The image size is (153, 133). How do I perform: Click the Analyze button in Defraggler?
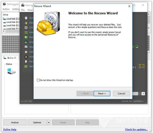point(15,123)
